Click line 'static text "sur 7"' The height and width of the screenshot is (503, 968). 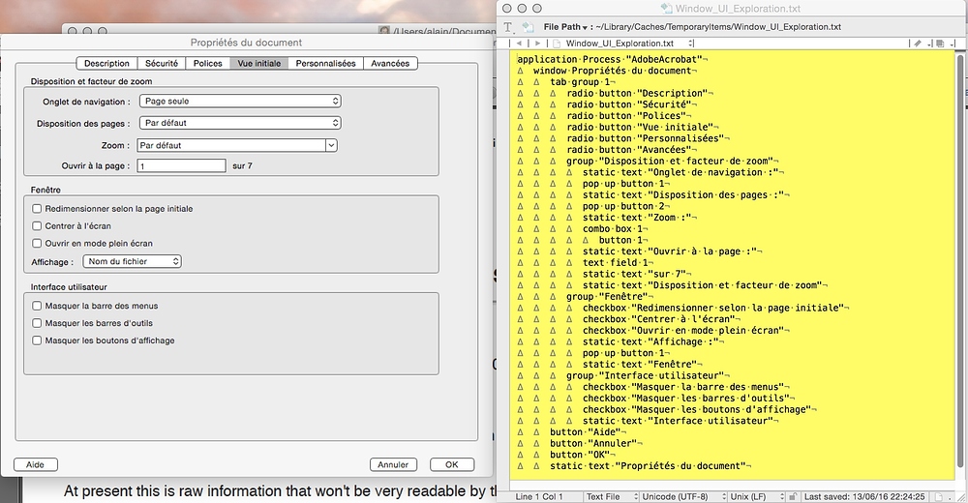[637, 274]
